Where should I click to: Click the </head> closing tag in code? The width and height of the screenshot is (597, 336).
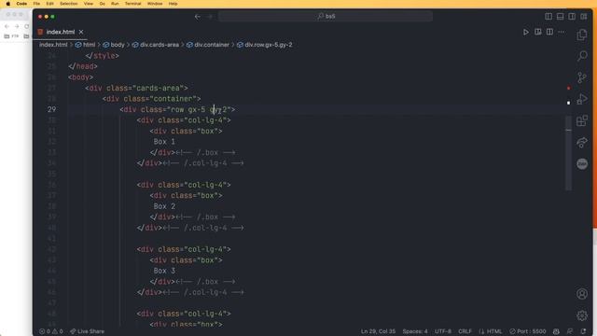pyautogui.click(x=83, y=66)
